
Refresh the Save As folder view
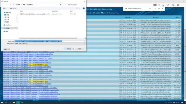[x=61, y=5]
